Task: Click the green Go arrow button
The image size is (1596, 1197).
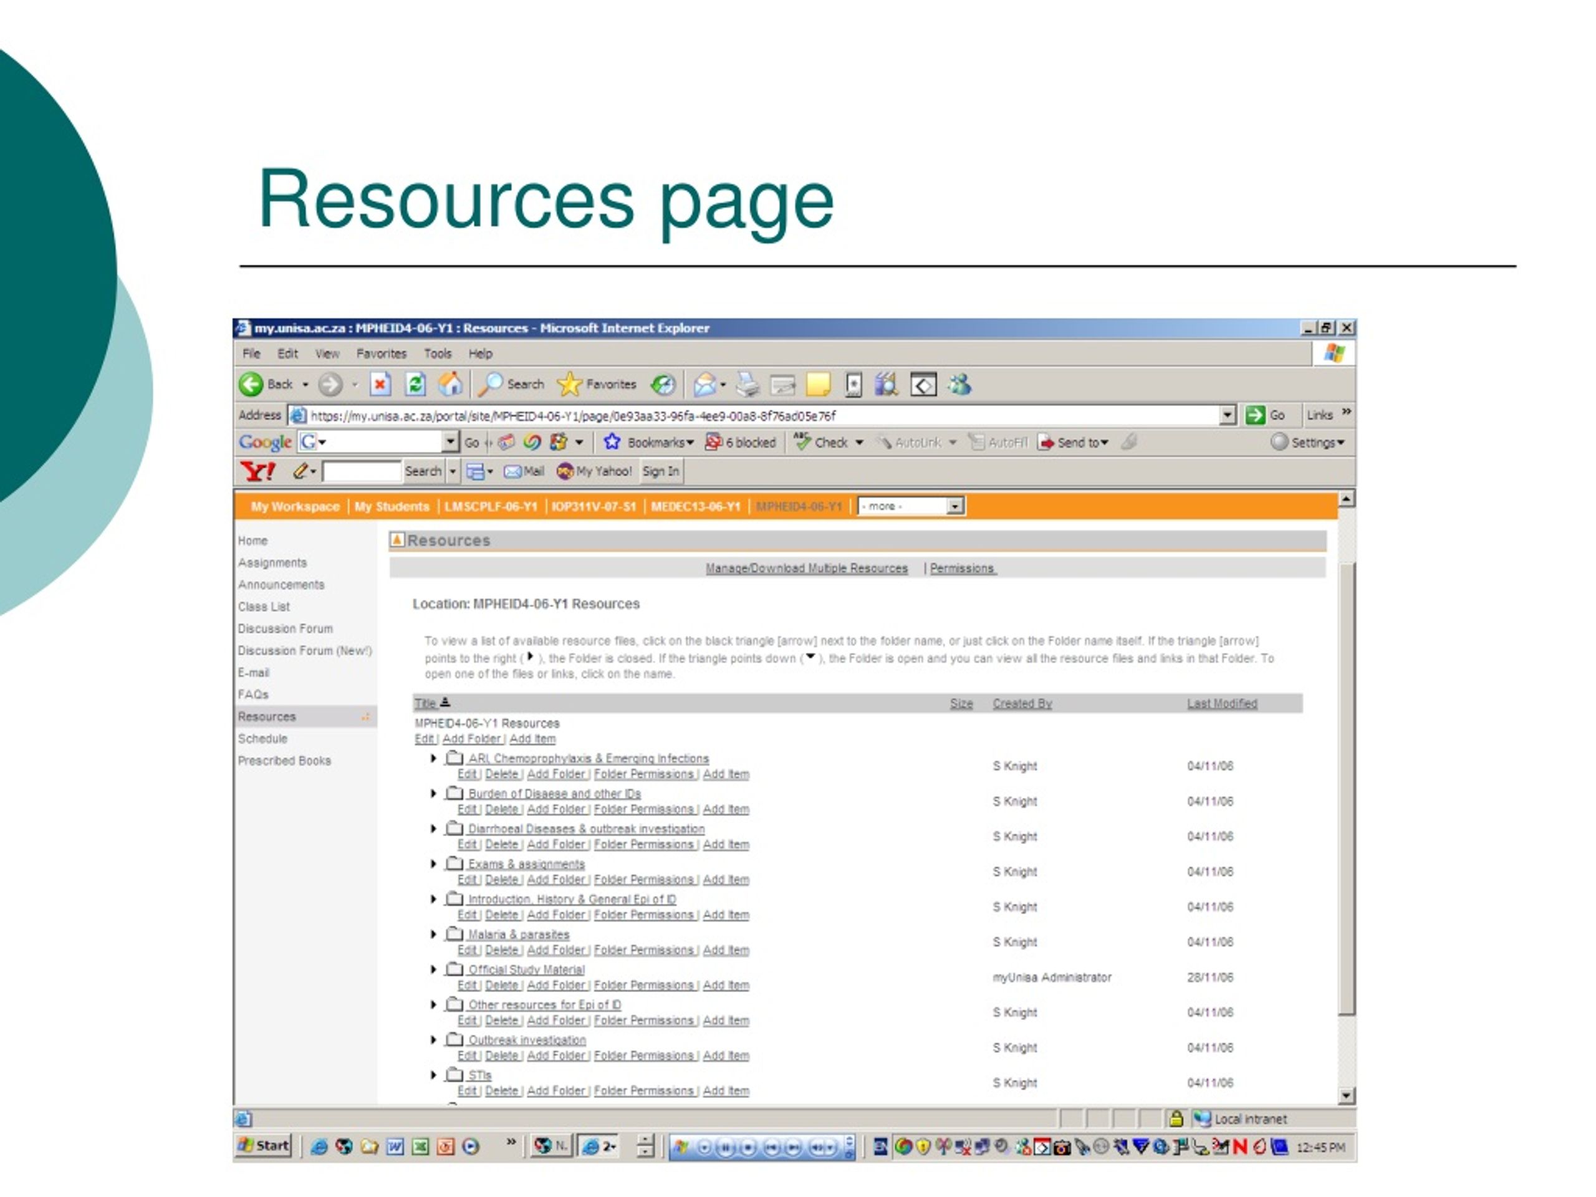Action: [x=1256, y=415]
